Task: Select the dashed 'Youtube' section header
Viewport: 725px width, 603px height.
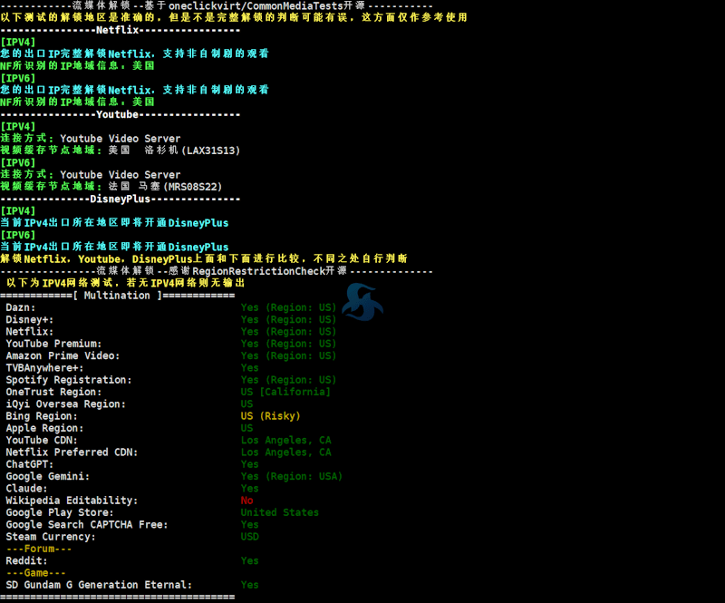Action: pos(121,115)
